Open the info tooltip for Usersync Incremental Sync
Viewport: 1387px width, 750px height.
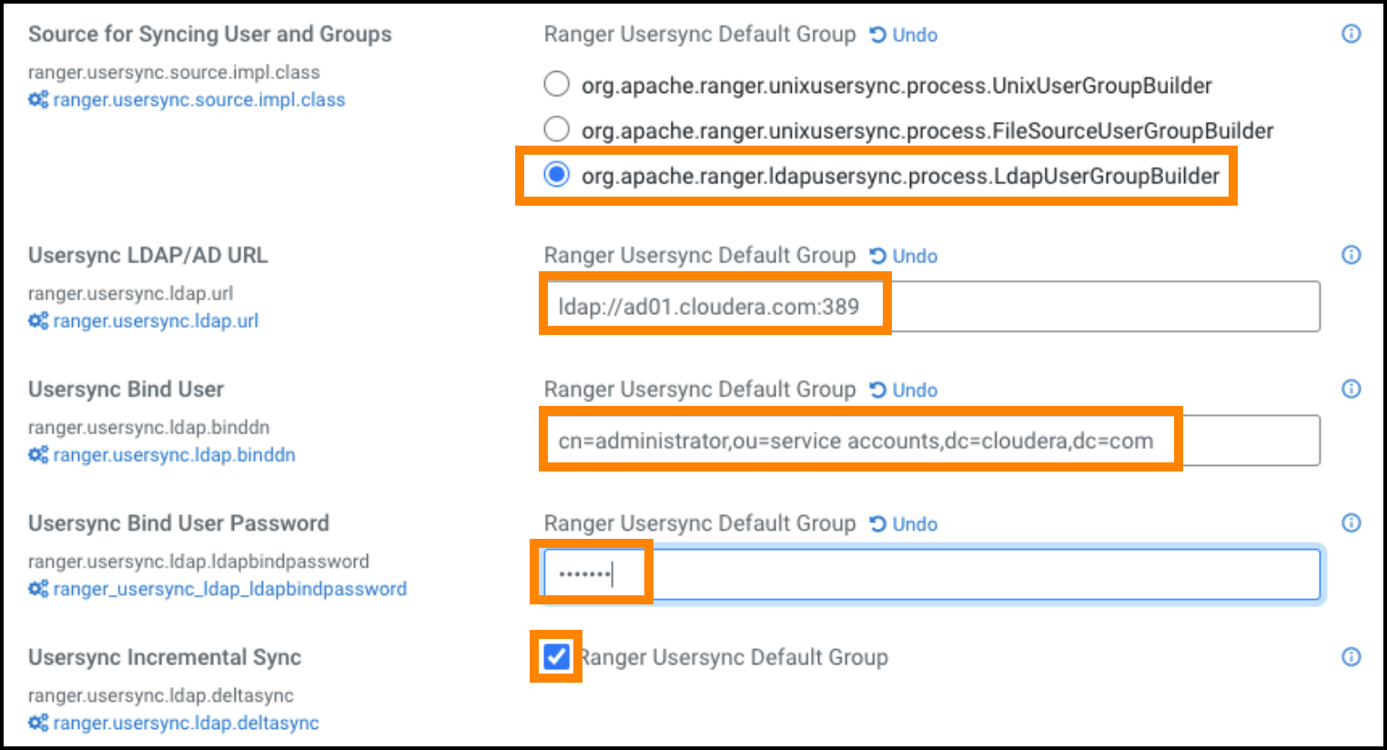(1350, 657)
